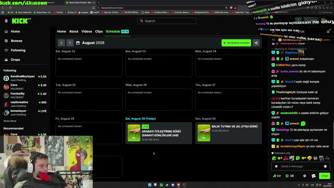Click username burakturkay00pm in chat
334x188 pixels.
click(x=293, y=146)
